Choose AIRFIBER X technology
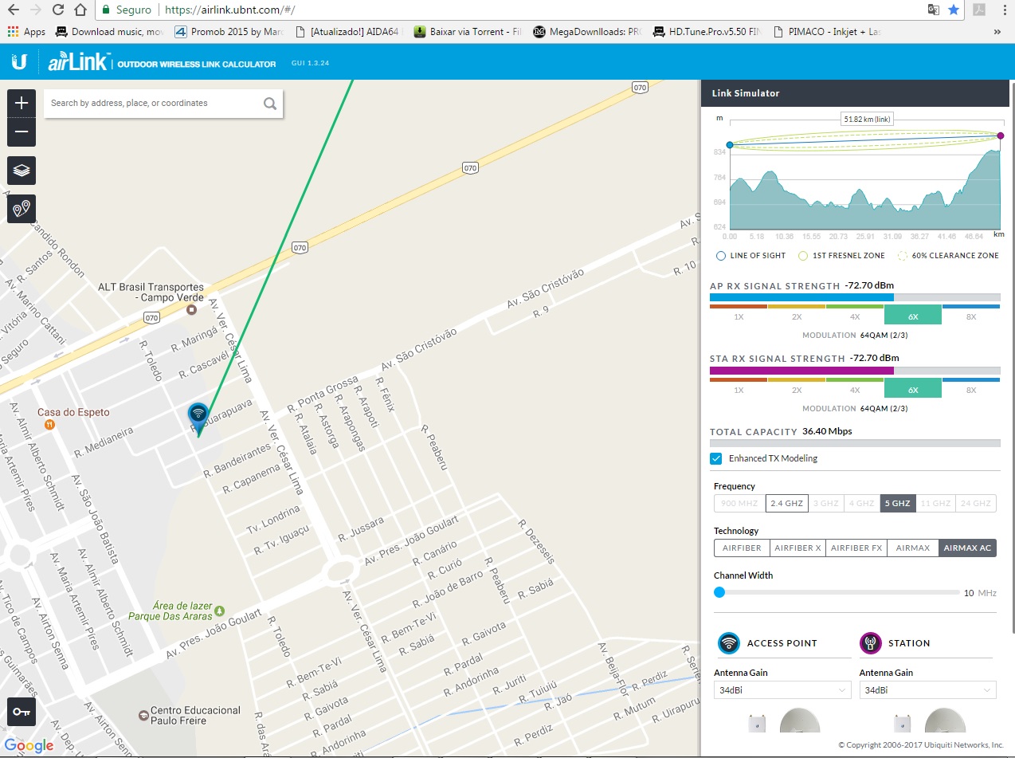Image resolution: width=1015 pixels, height=758 pixels. click(797, 548)
